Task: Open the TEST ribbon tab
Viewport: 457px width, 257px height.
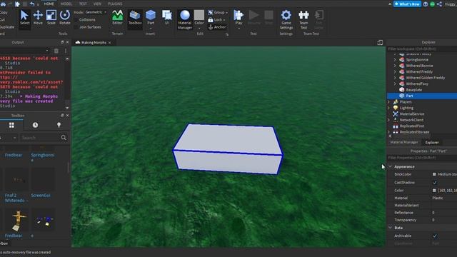Action: point(83,4)
